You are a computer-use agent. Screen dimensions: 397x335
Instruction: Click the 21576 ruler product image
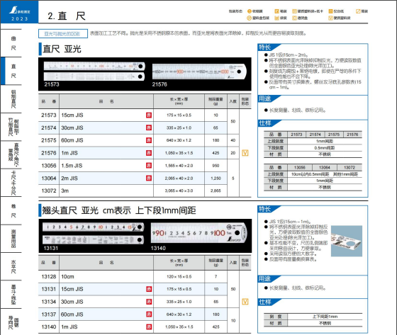coord(199,72)
